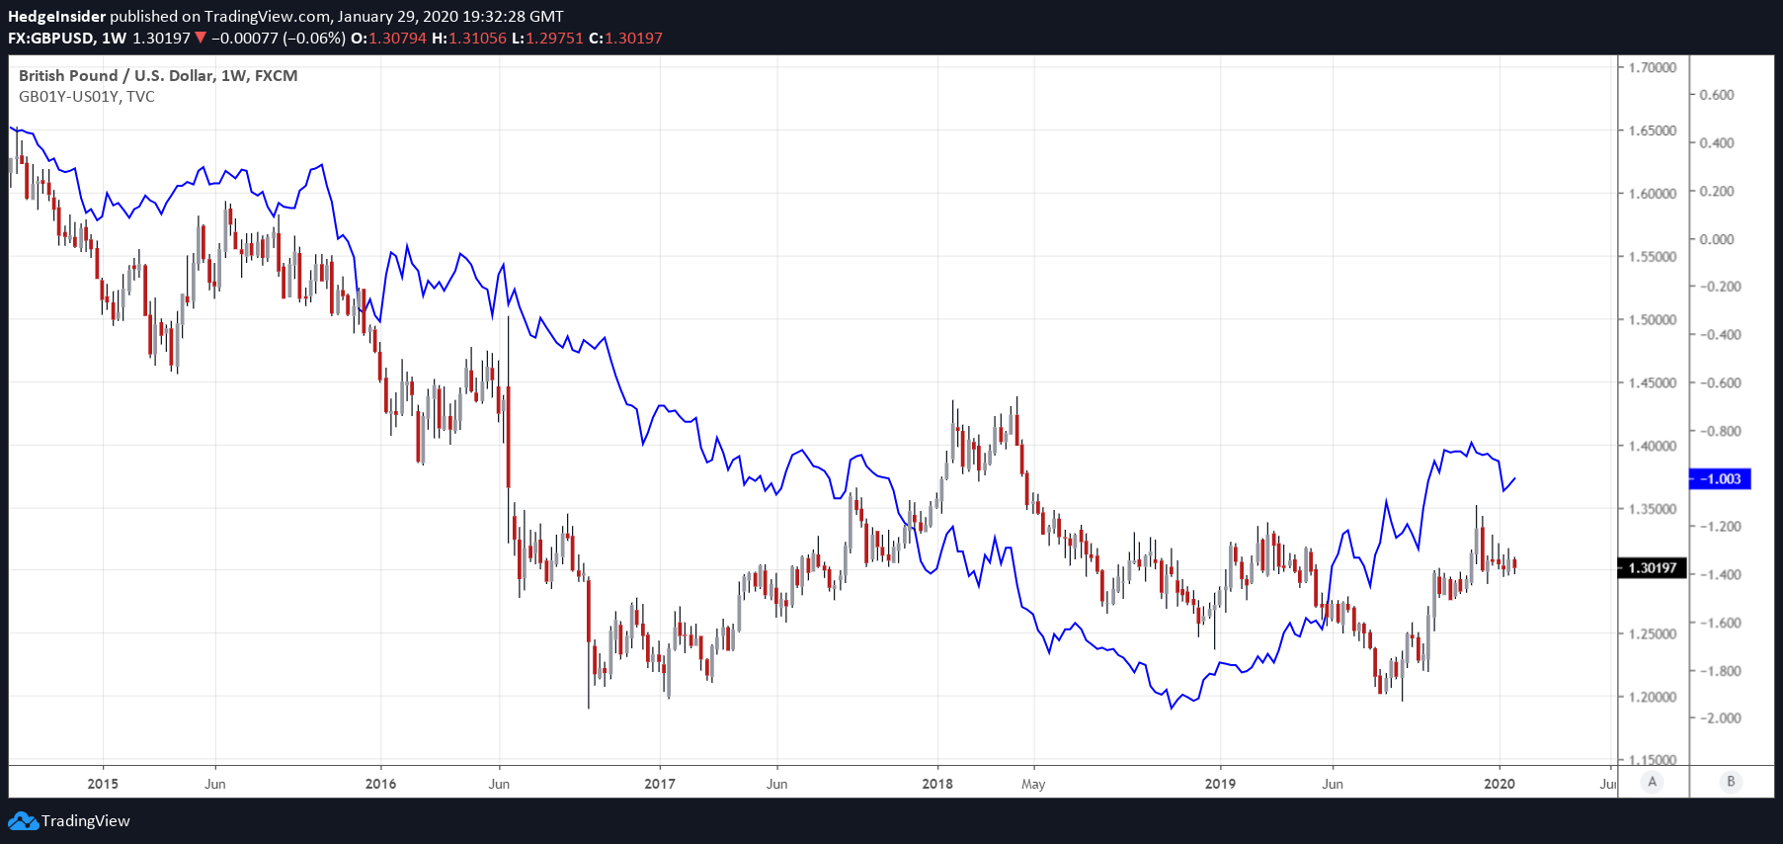Click the H:1.31056 high value in header
This screenshot has width=1783, height=844.
pos(469,39)
